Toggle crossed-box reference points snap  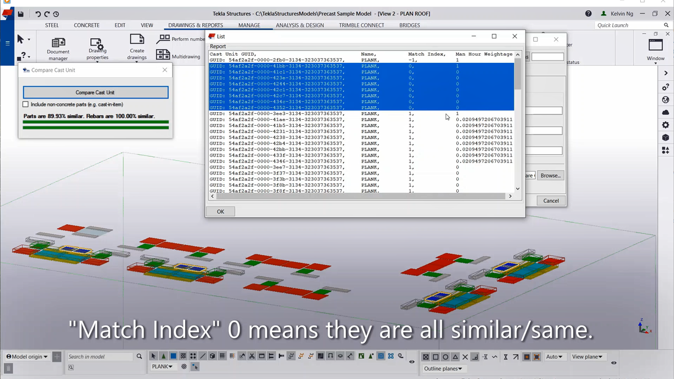(425, 356)
